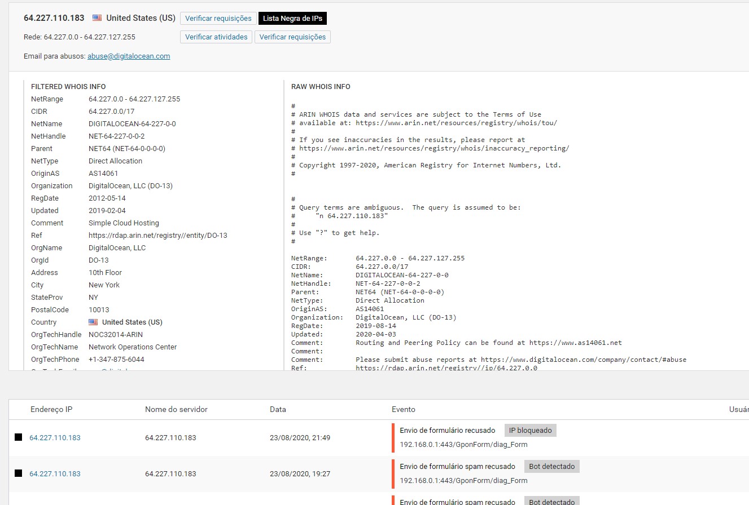Click the Nome do servidor column header

[x=176, y=410]
